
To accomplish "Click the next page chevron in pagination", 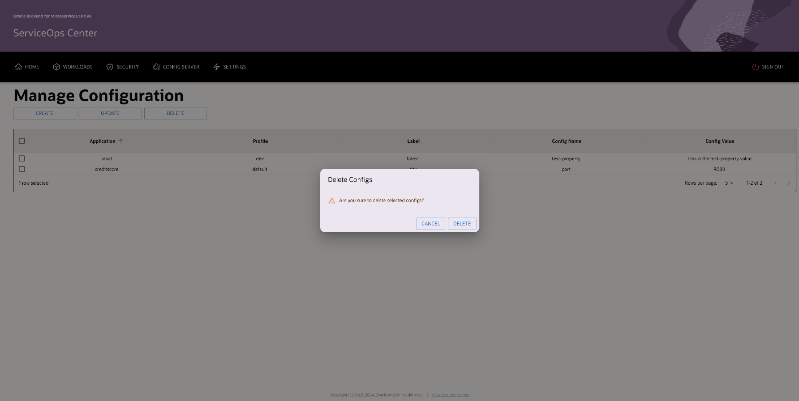I will (789, 183).
